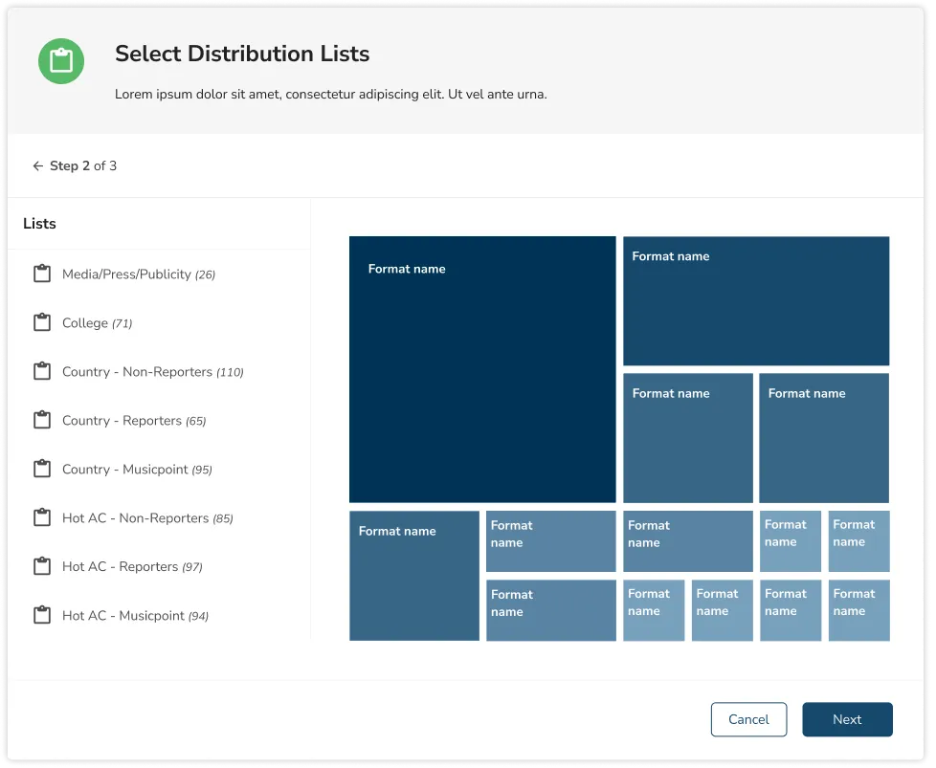The width and height of the screenshot is (936, 768).
Task: Click the green clipboard icon in the header
Action: pyautogui.click(x=61, y=60)
